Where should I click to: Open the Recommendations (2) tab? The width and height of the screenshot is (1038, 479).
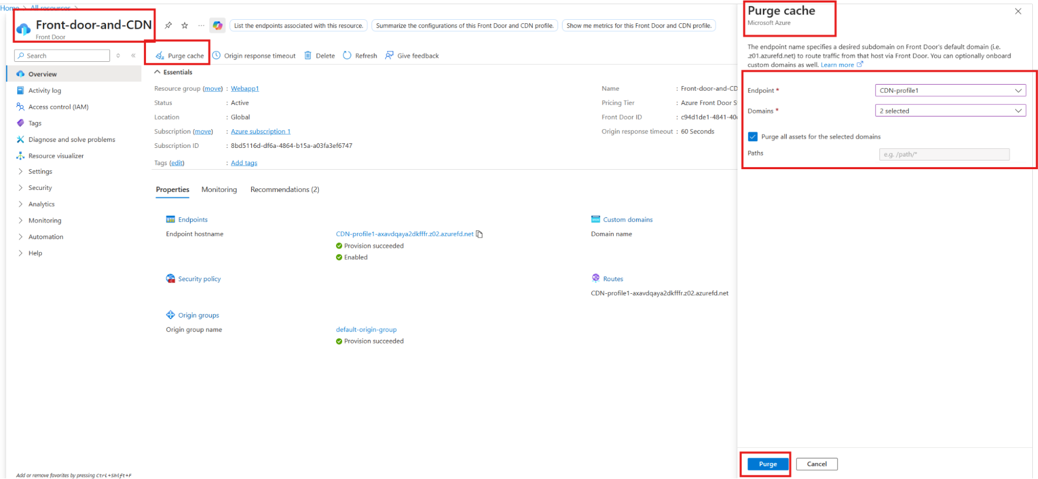pos(285,190)
